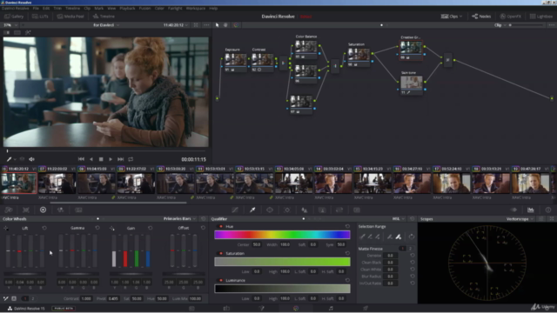The width and height of the screenshot is (557, 313).
Task: Play the clip forward
Action: click(x=111, y=159)
